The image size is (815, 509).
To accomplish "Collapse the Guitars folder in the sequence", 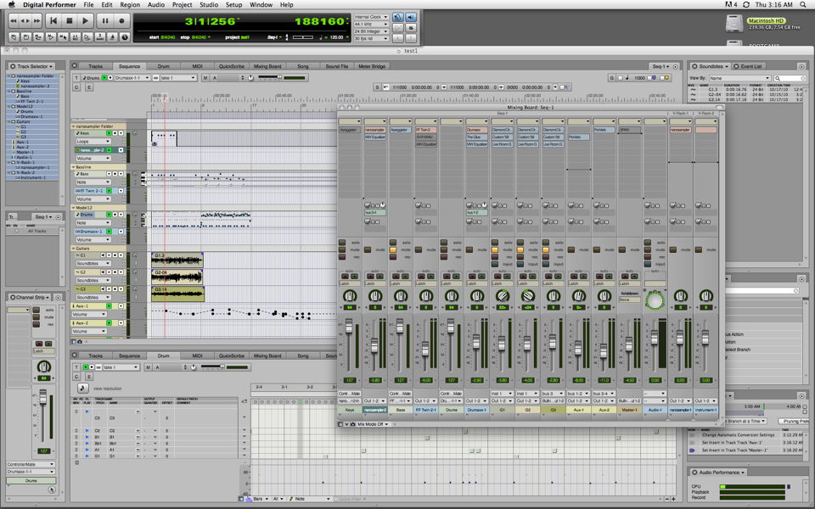I will [75, 249].
